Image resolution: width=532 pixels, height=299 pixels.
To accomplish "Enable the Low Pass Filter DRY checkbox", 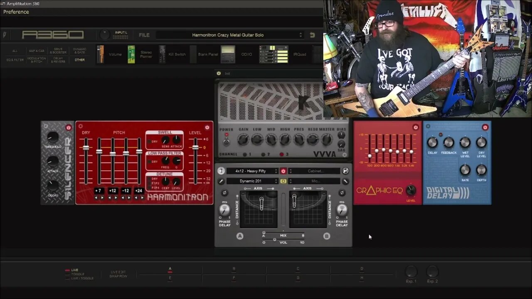I will click(149, 162).
